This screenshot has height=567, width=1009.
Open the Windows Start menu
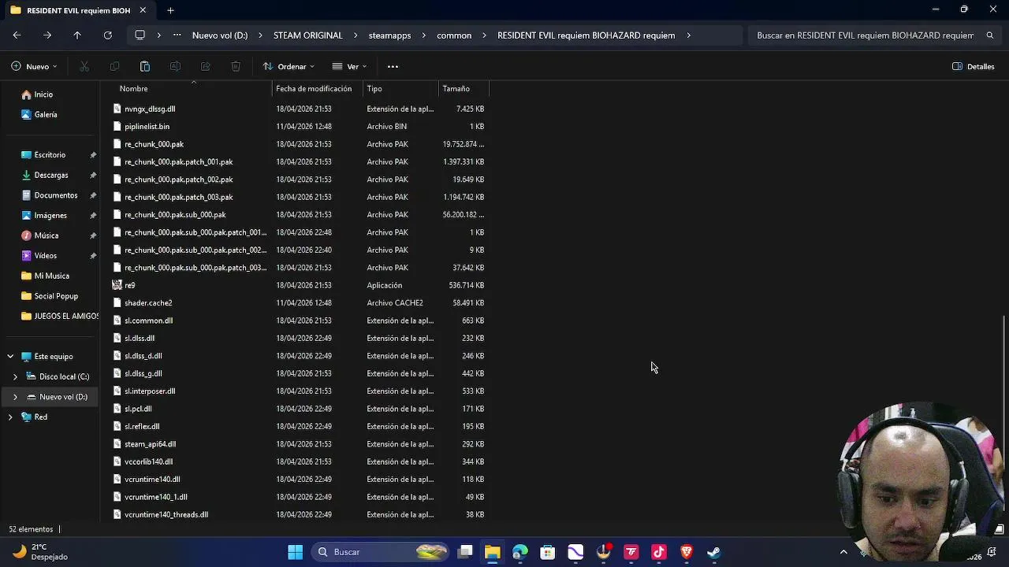pos(295,552)
